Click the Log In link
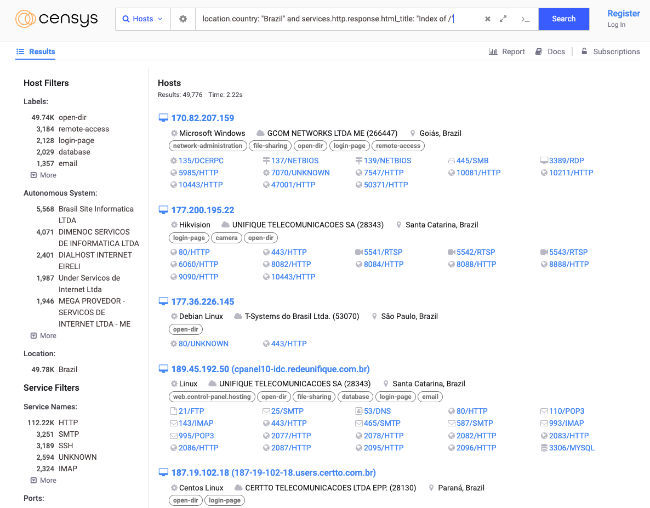Viewport: 650px width, 508px height. coord(617,25)
